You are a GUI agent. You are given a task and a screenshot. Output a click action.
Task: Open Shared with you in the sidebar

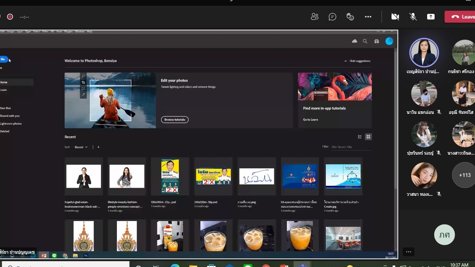coord(10,116)
